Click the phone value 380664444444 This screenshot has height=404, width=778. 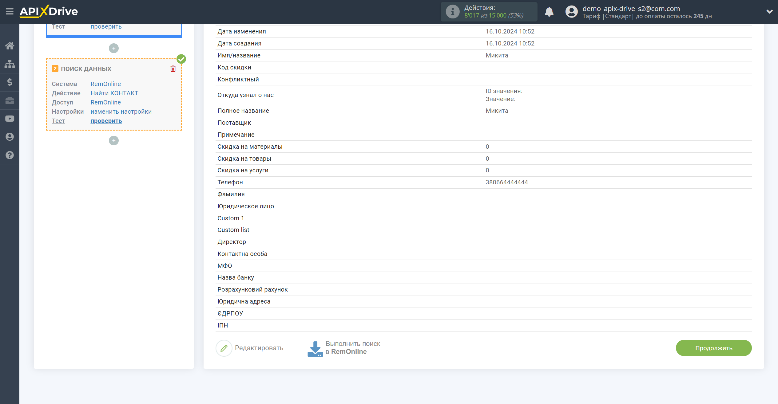click(x=507, y=182)
